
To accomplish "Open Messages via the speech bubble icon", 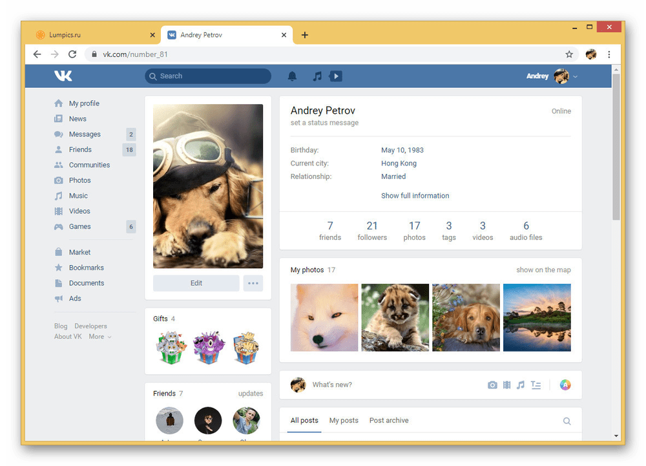I will (x=59, y=134).
